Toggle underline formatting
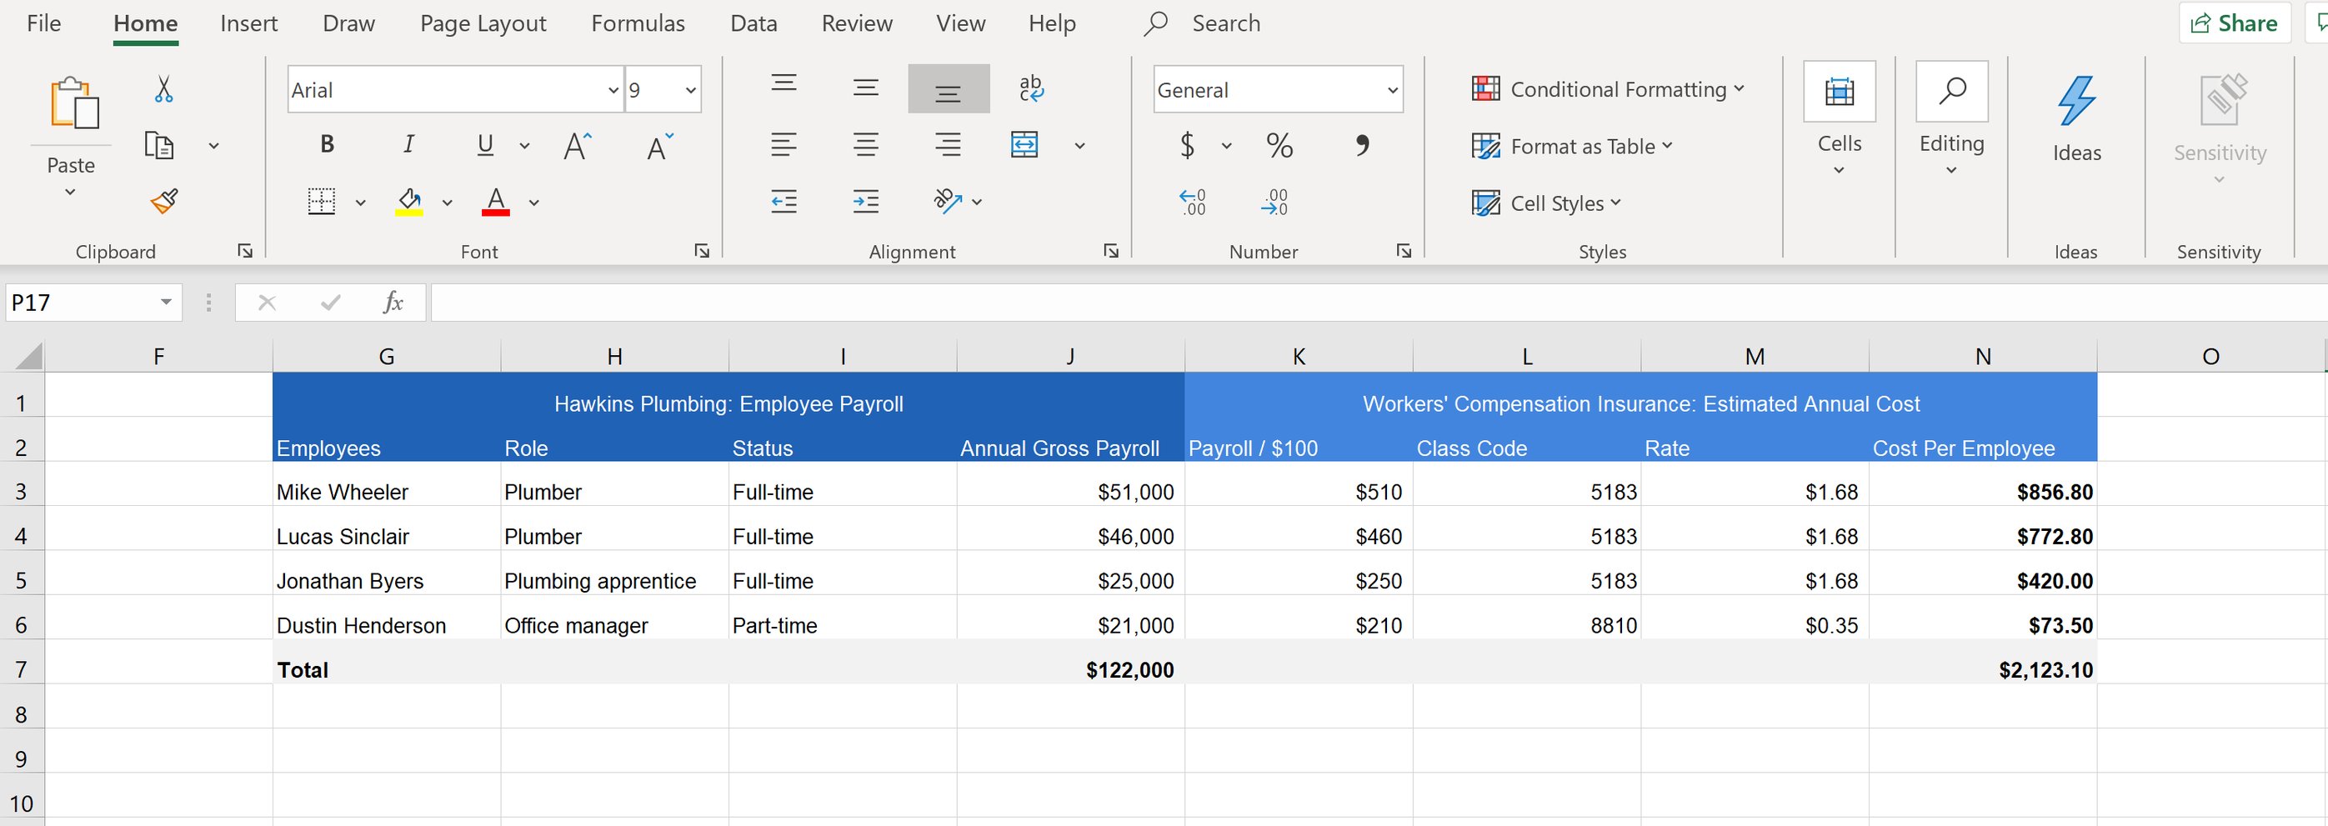The image size is (2328, 826). (484, 144)
